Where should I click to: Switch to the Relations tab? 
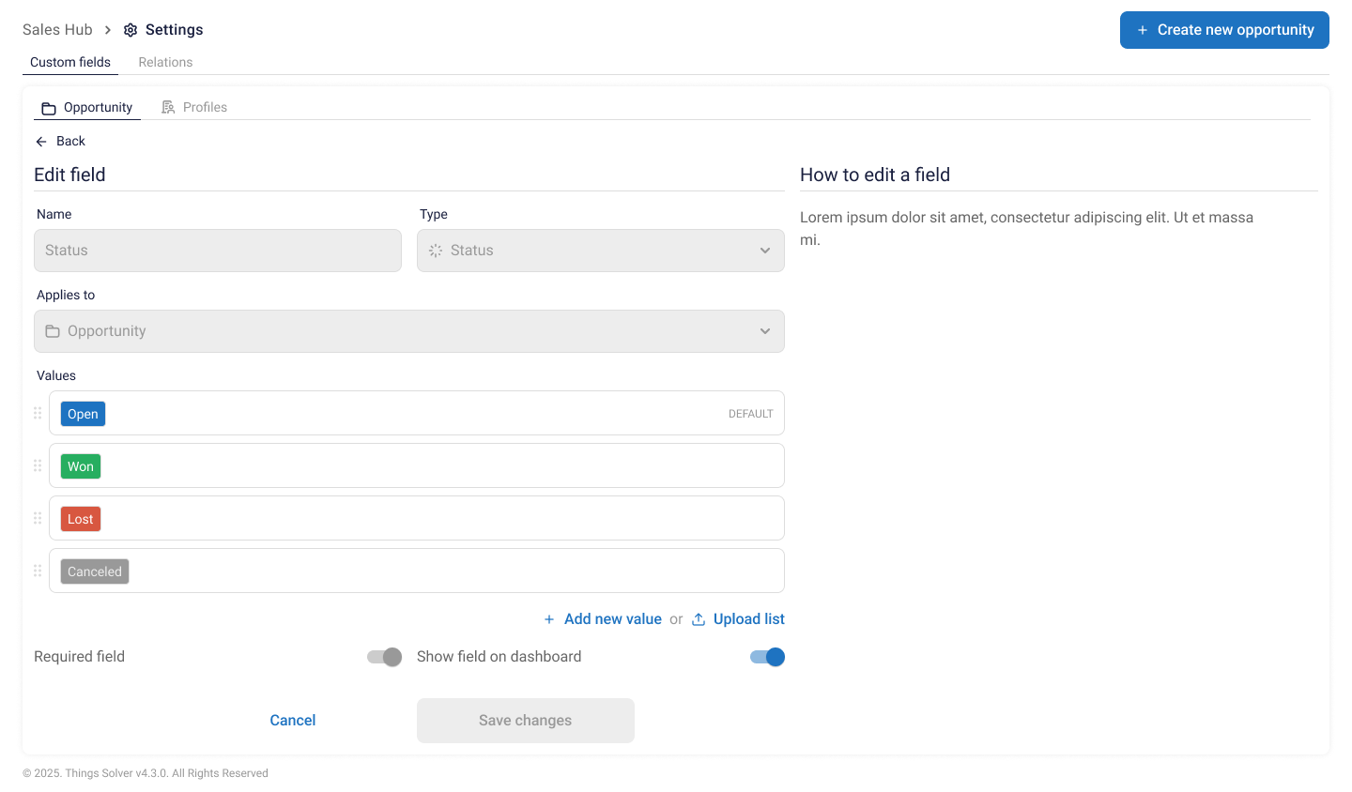(x=165, y=62)
